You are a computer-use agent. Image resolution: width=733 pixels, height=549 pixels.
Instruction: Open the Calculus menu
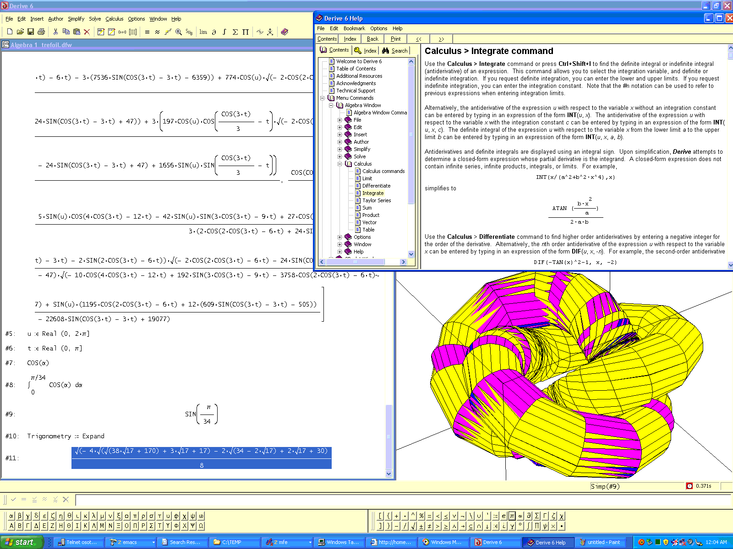click(114, 19)
